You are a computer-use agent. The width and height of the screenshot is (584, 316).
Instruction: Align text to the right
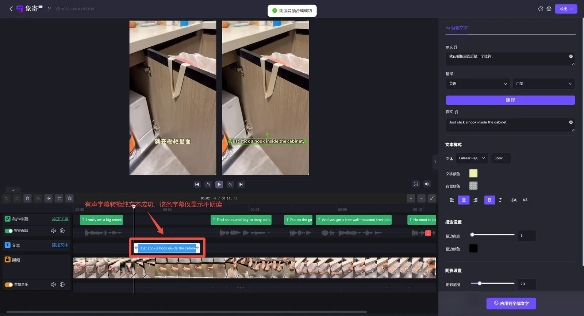(x=475, y=200)
